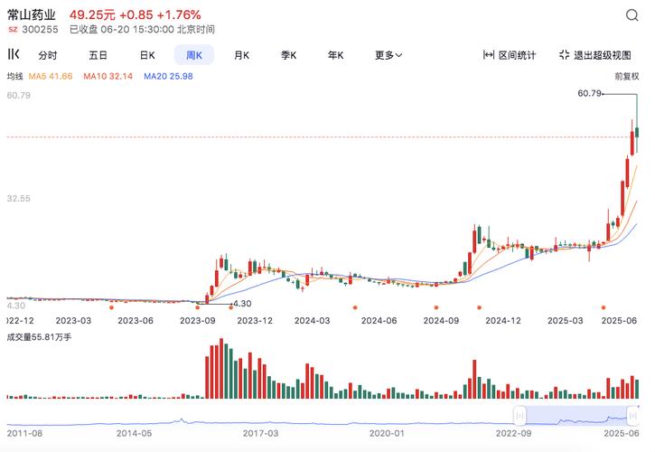The width and height of the screenshot is (655, 452).
Task: Switch to 季K quarterly chart
Action: (x=288, y=55)
